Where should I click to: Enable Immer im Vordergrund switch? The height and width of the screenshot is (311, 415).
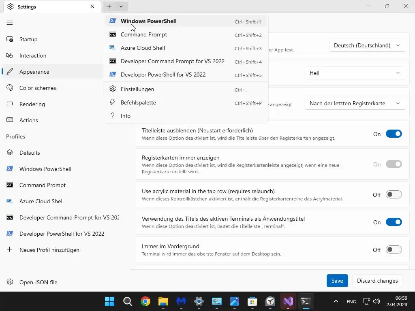tap(394, 249)
